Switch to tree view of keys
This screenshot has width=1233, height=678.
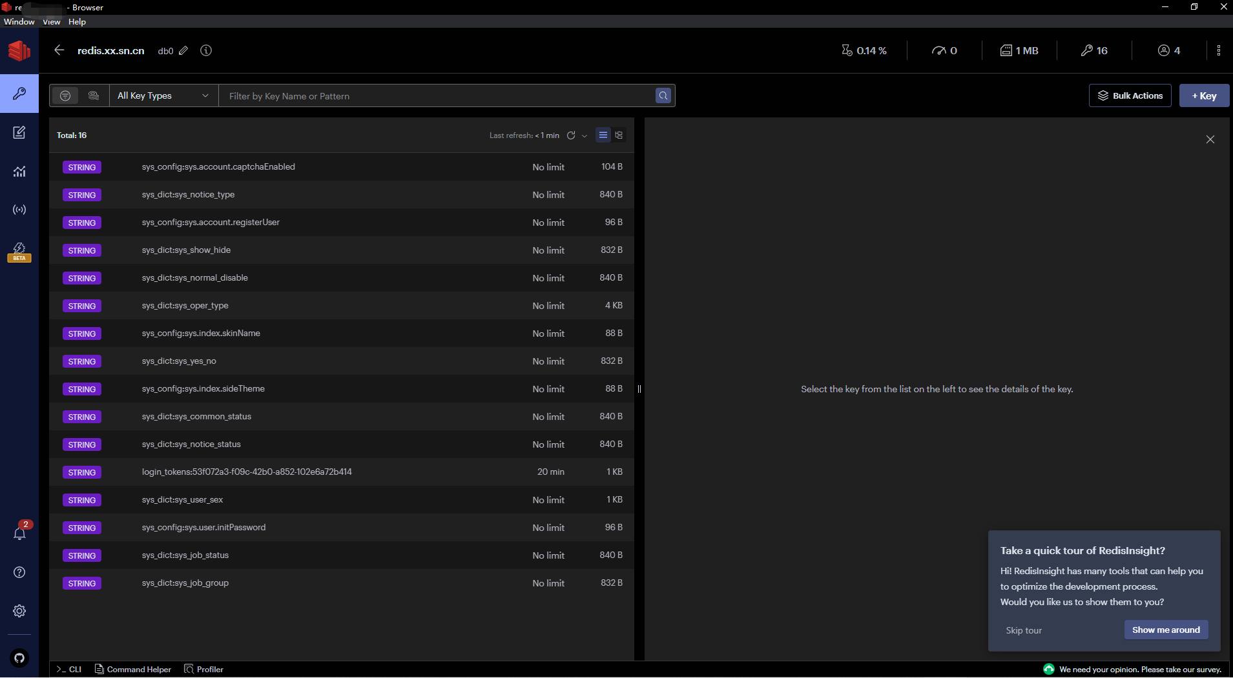(619, 135)
